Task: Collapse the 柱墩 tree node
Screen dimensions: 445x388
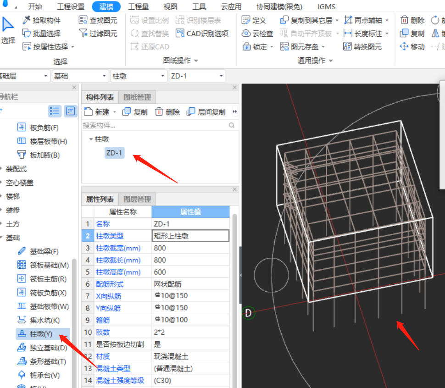Action: coord(91,139)
